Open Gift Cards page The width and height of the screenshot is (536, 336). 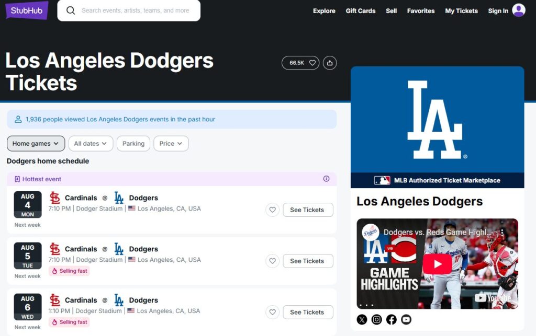point(360,11)
